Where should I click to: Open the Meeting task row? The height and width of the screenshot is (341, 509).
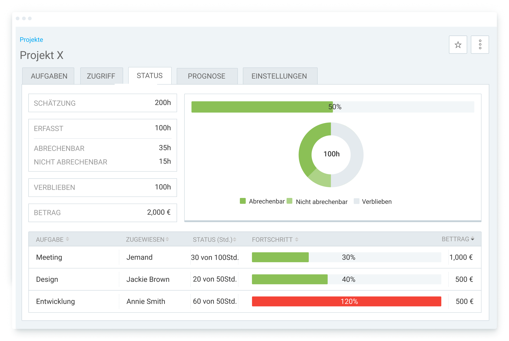(49, 257)
